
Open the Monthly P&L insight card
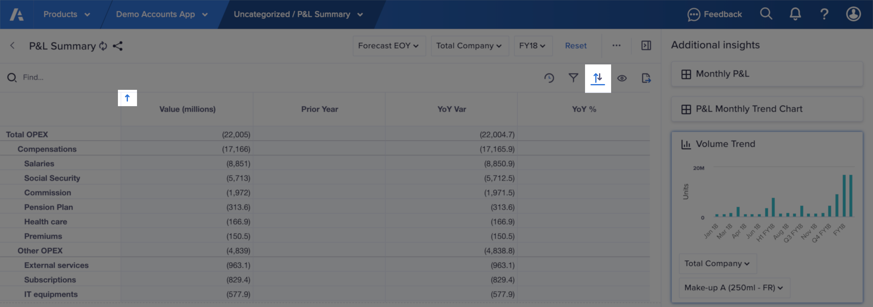[x=767, y=74]
